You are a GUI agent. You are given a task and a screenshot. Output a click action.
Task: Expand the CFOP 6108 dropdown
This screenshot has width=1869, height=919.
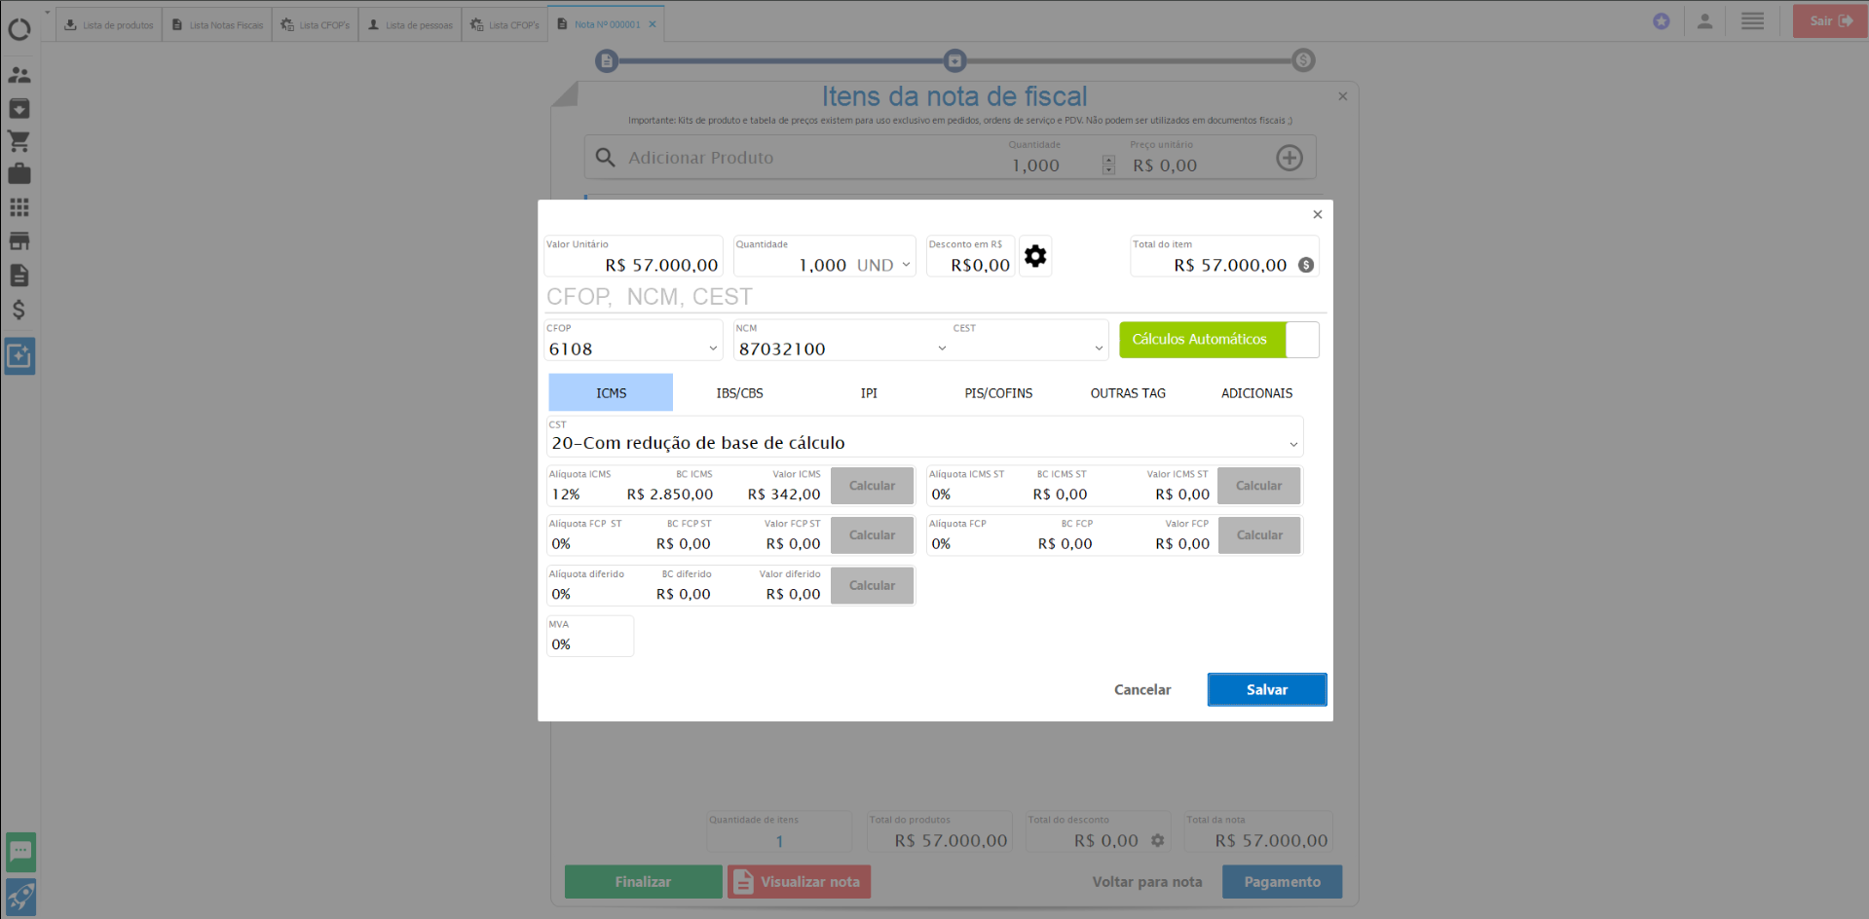click(x=713, y=349)
